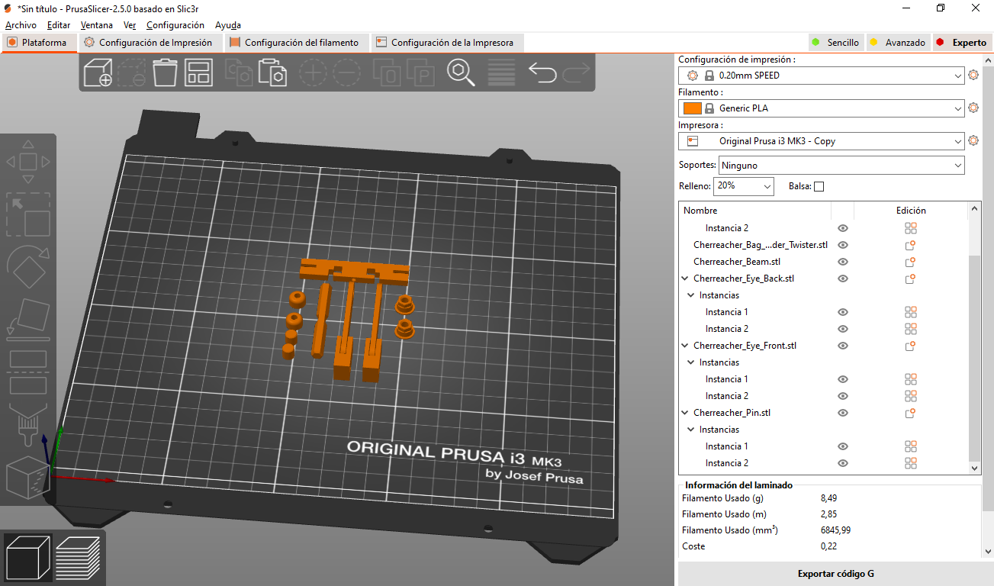
Task: Select the Seam painting cube tool
Action: click(x=27, y=478)
